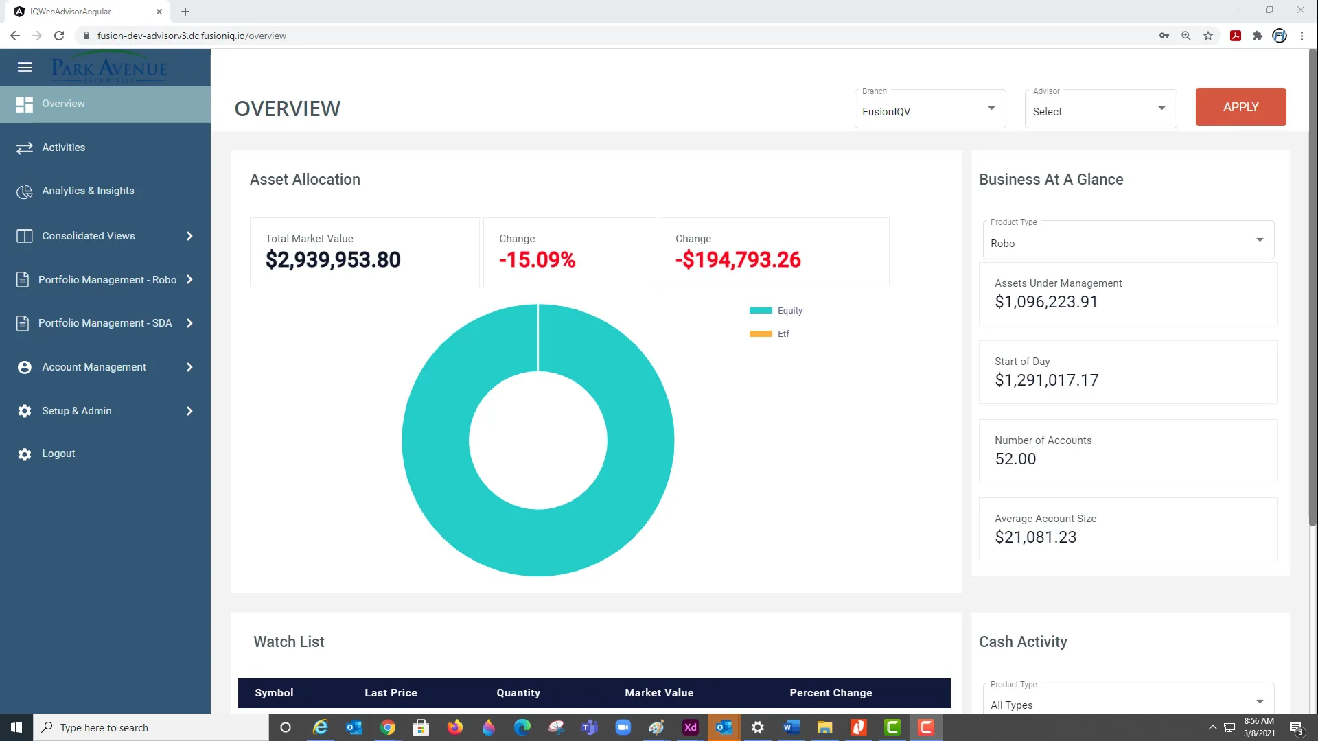
Task: Open a new browser tab
Action: pyautogui.click(x=185, y=12)
